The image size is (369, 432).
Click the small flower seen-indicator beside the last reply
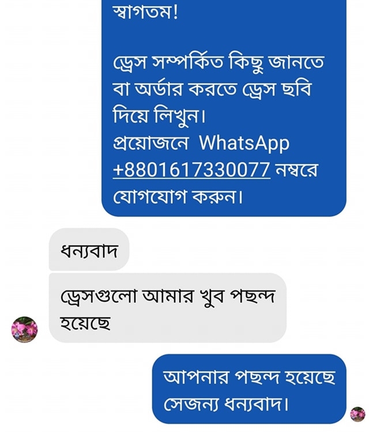pyautogui.click(x=357, y=414)
